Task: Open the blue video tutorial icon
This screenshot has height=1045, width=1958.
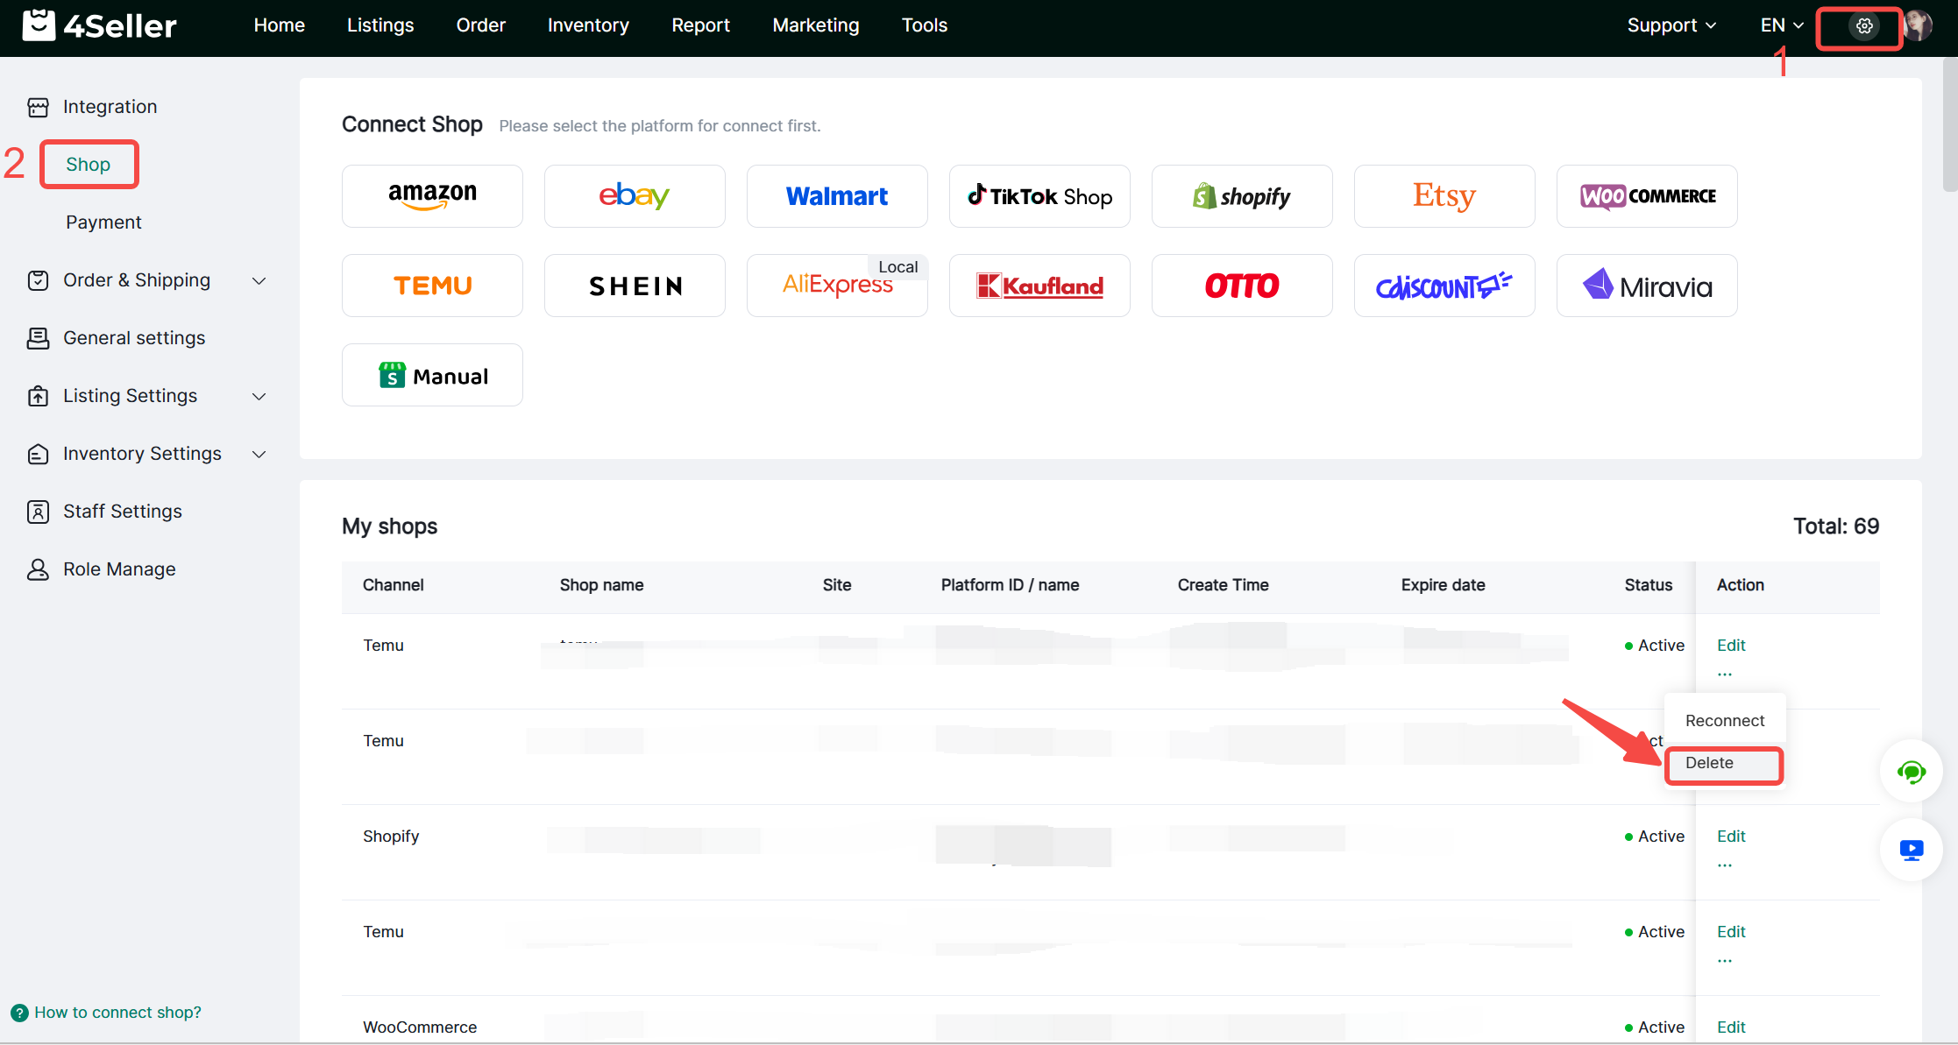Action: click(1911, 850)
